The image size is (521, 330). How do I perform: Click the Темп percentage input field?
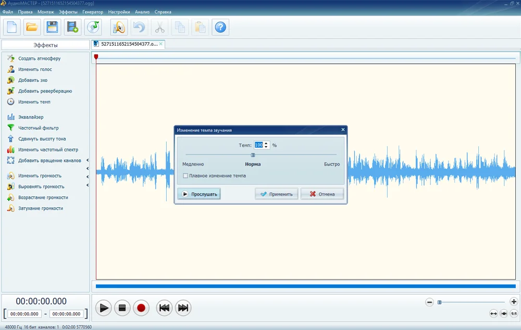tap(258, 145)
